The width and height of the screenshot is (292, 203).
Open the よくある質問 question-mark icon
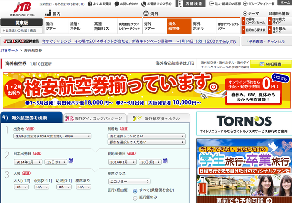[x=90, y=4]
